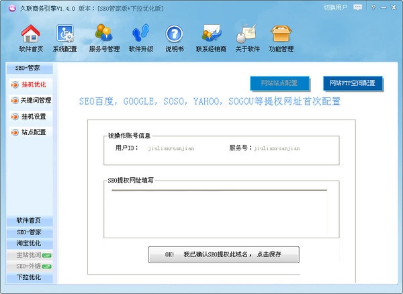Select 关键词管理 in the sidebar
This screenshot has width=403, height=294.
[x=36, y=101]
